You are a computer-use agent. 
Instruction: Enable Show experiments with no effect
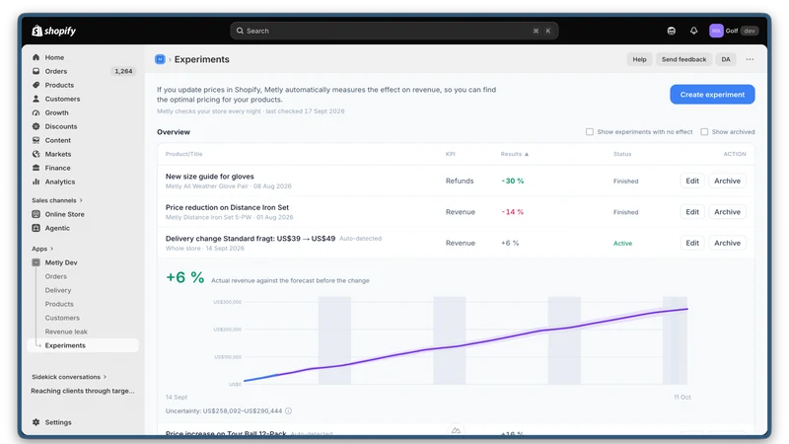(589, 132)
